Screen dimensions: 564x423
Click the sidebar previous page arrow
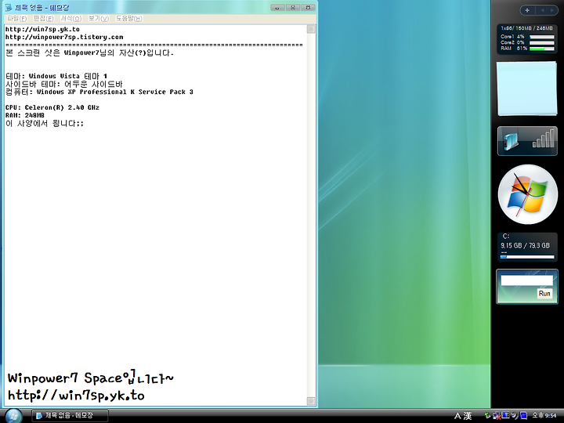[x=543, y=10]
